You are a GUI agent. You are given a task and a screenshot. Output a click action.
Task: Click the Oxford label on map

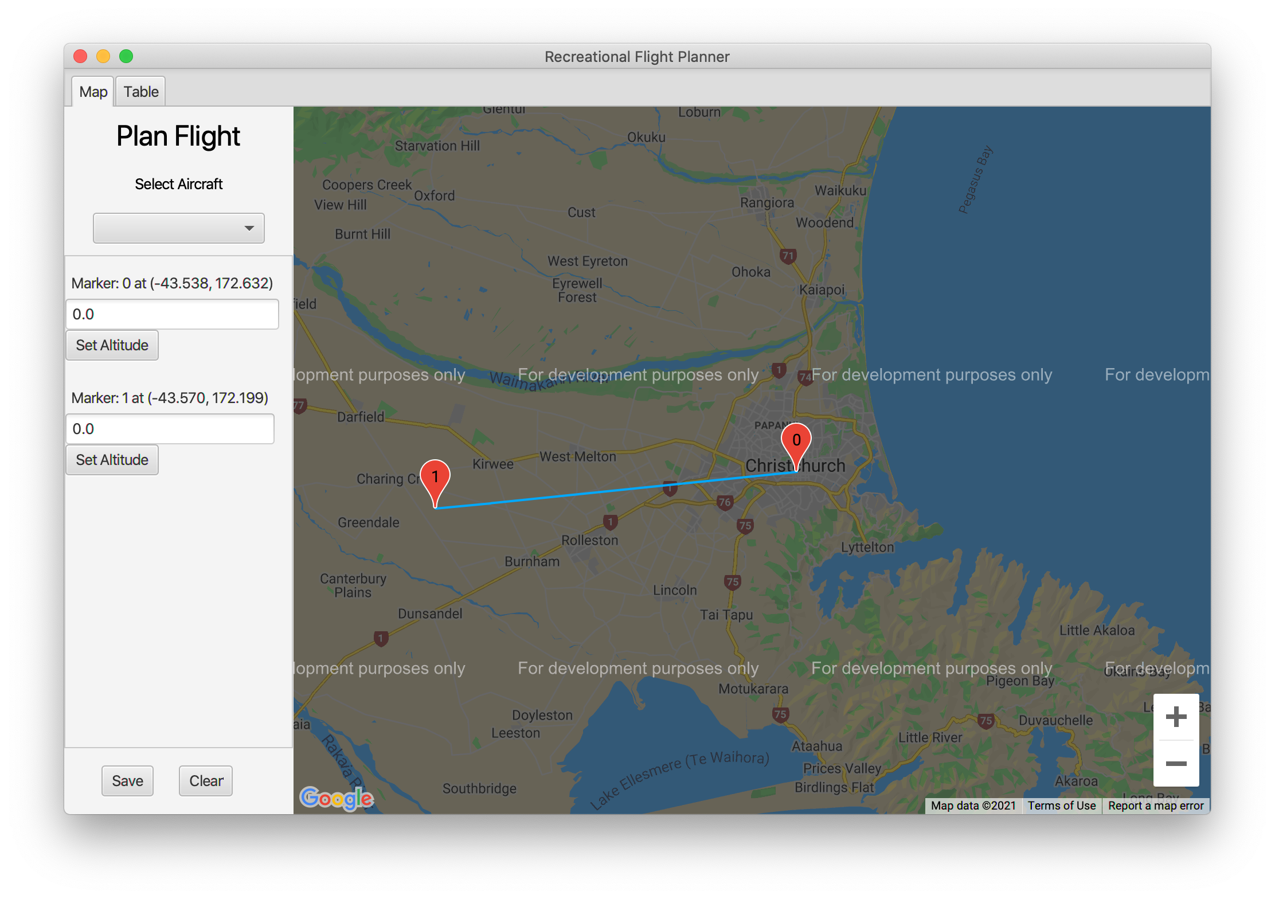pos(434,196)
